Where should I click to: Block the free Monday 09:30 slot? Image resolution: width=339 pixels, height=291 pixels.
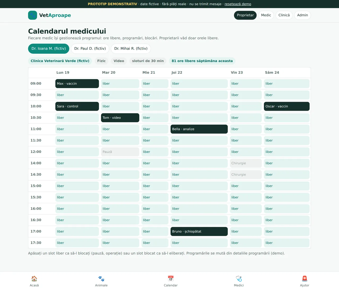77,95
